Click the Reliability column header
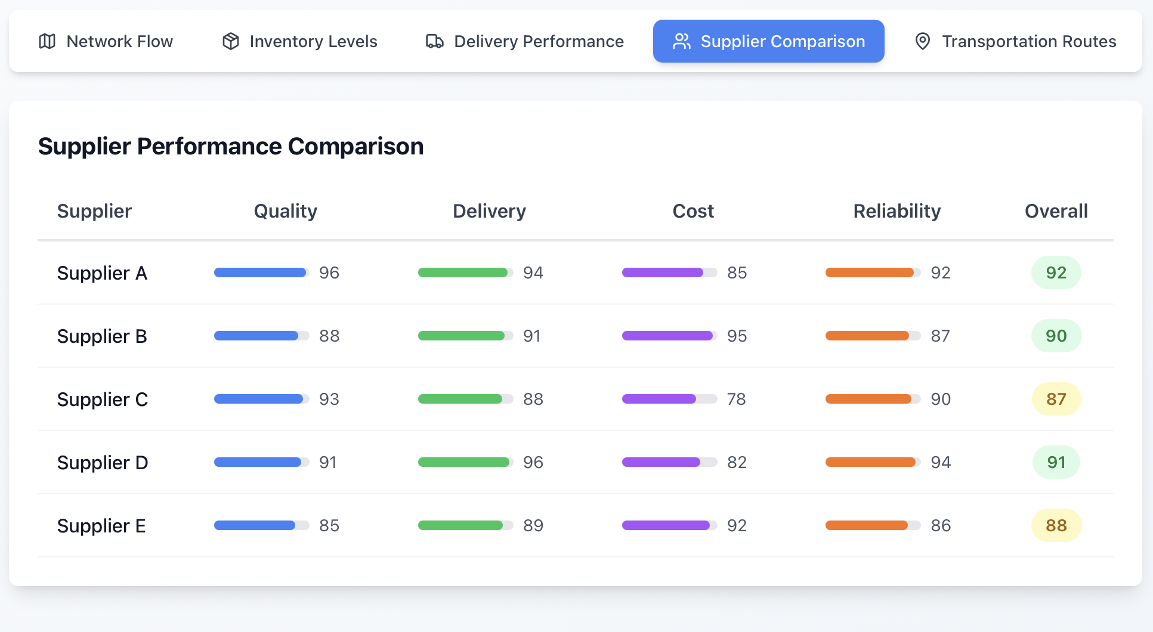The image size is (1153, 632). [x=897, y=211]
